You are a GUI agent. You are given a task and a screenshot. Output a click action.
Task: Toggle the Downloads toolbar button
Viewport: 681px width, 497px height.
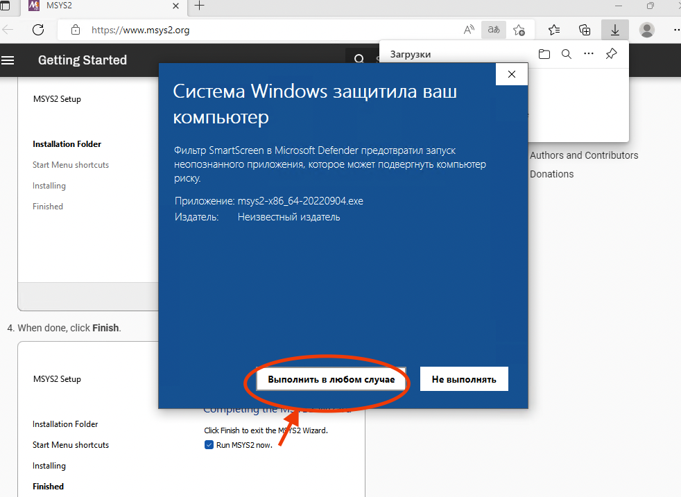click(614, 30)
